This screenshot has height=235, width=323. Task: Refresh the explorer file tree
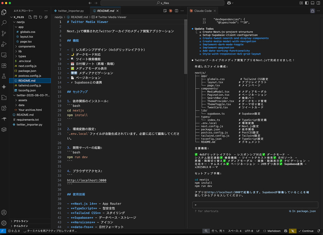[41, 17]
